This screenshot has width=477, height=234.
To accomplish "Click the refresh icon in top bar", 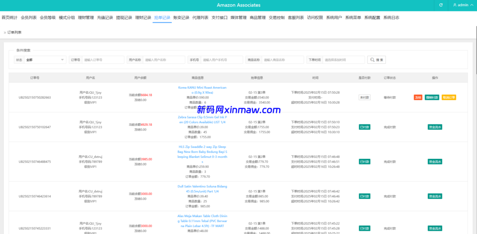I will coord(441,5).
